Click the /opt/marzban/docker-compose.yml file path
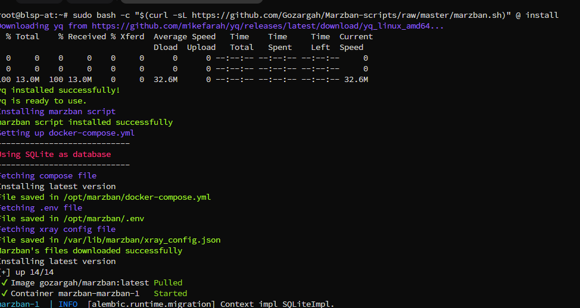 tap(137, 197)
